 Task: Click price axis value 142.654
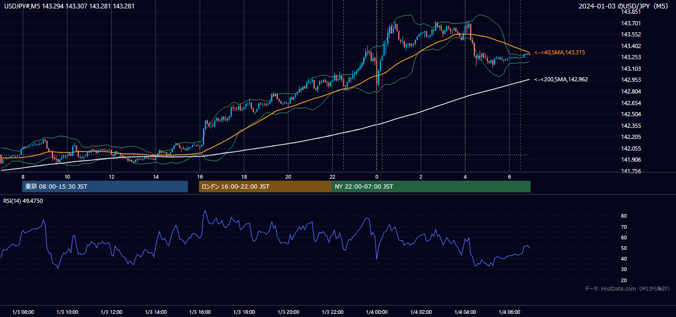(631, 103)
